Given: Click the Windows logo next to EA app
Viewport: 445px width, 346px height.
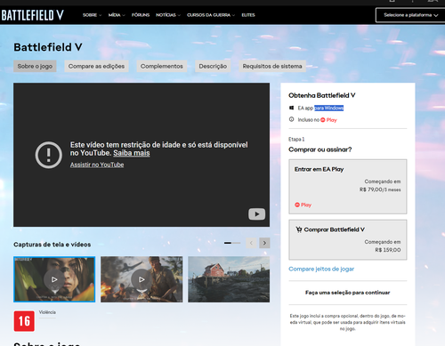Looking at the screenshot, I should pos(291,108).
